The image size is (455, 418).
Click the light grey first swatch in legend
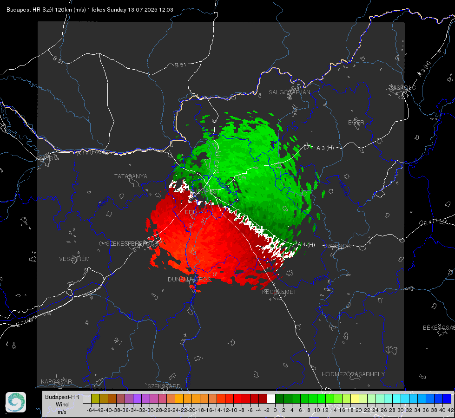pyautogui.click(x=87, y=399)
